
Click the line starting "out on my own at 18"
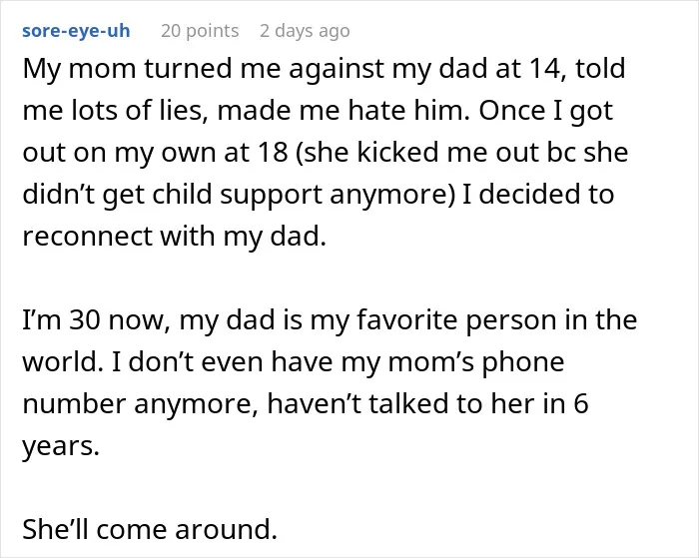point(326,153)
